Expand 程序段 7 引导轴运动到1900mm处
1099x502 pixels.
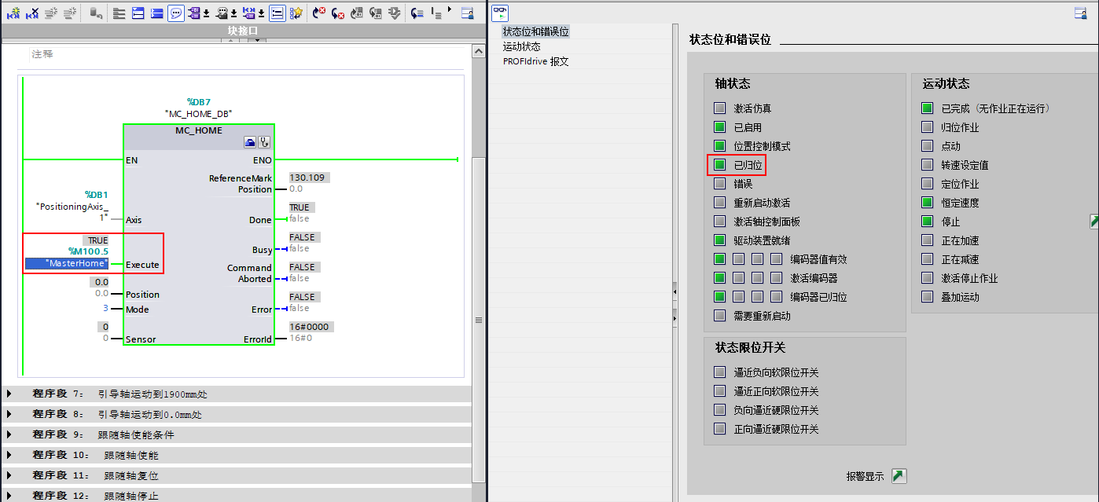coord(8,393)
